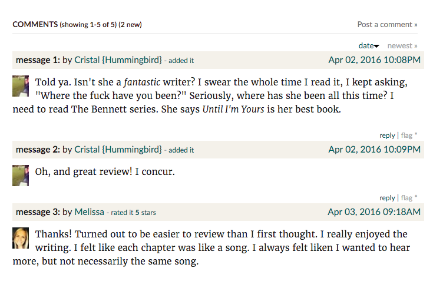The height and width of the screenshot is (281, 443).
Task: Click the COMMENTS heading
Action: [35, 25]
